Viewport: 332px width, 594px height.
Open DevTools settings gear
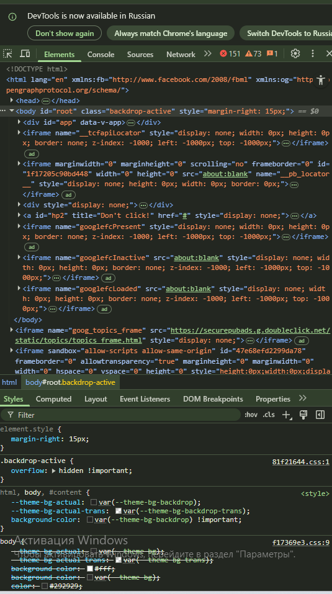(295, 53)
